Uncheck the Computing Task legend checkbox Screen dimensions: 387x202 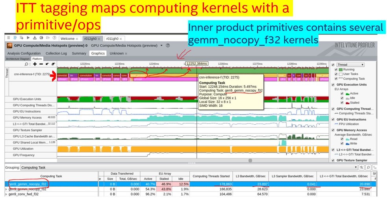pyautogui.click(x=336, y=79)
